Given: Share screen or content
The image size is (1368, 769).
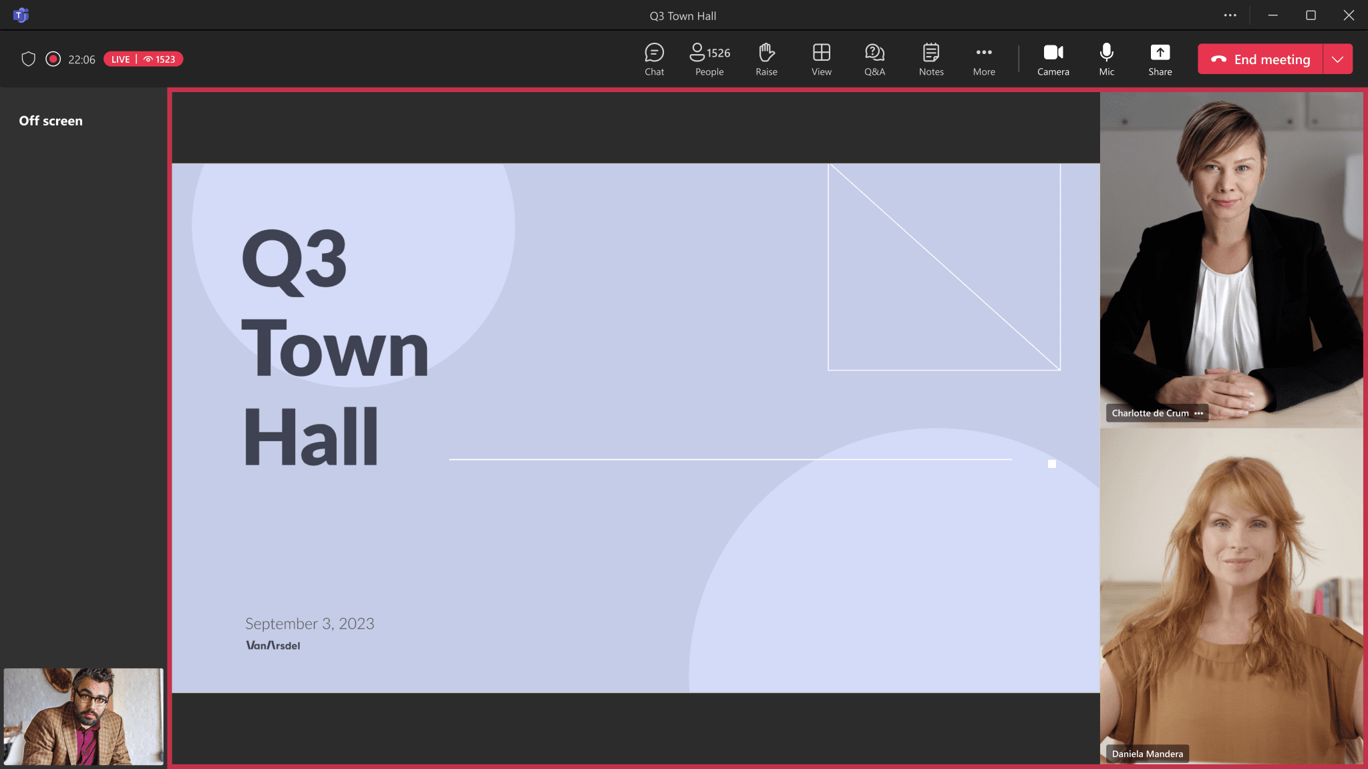Looking at the screenshot, I should pyautogui.click(x=1160, y=59).
